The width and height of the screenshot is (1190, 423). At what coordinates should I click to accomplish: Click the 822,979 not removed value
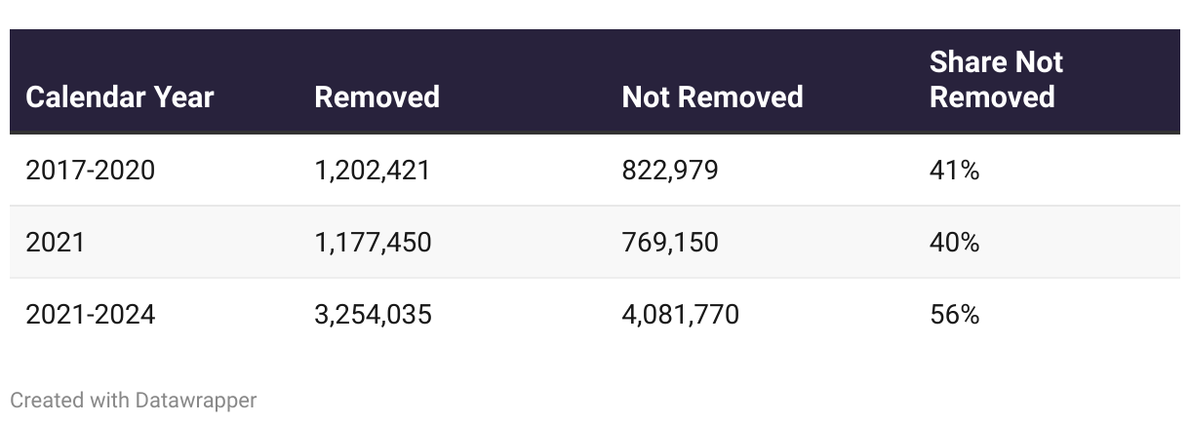[x=670, y=171]
